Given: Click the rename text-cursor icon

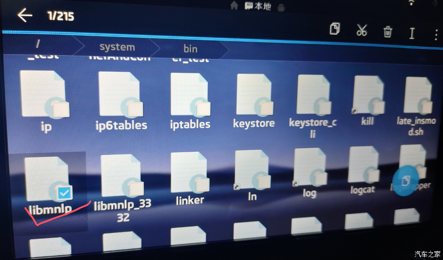Looking at the screenshot, I should (x=412, y=33).
